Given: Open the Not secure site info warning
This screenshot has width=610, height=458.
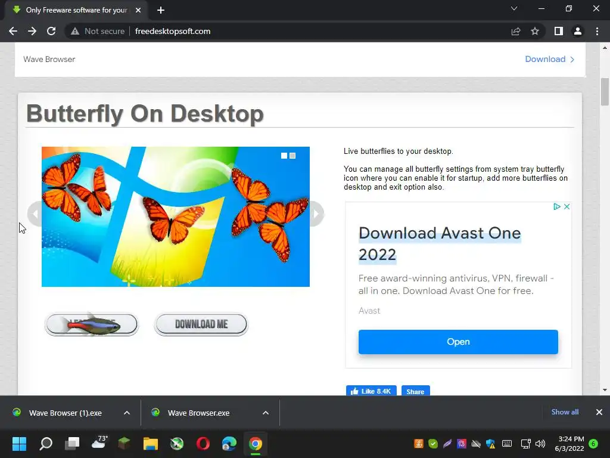Looking at the screenshot, I should coord(97,31).
